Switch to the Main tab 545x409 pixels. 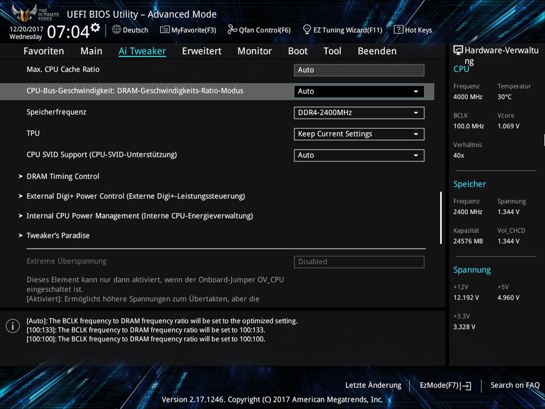(x=91, y=51)
